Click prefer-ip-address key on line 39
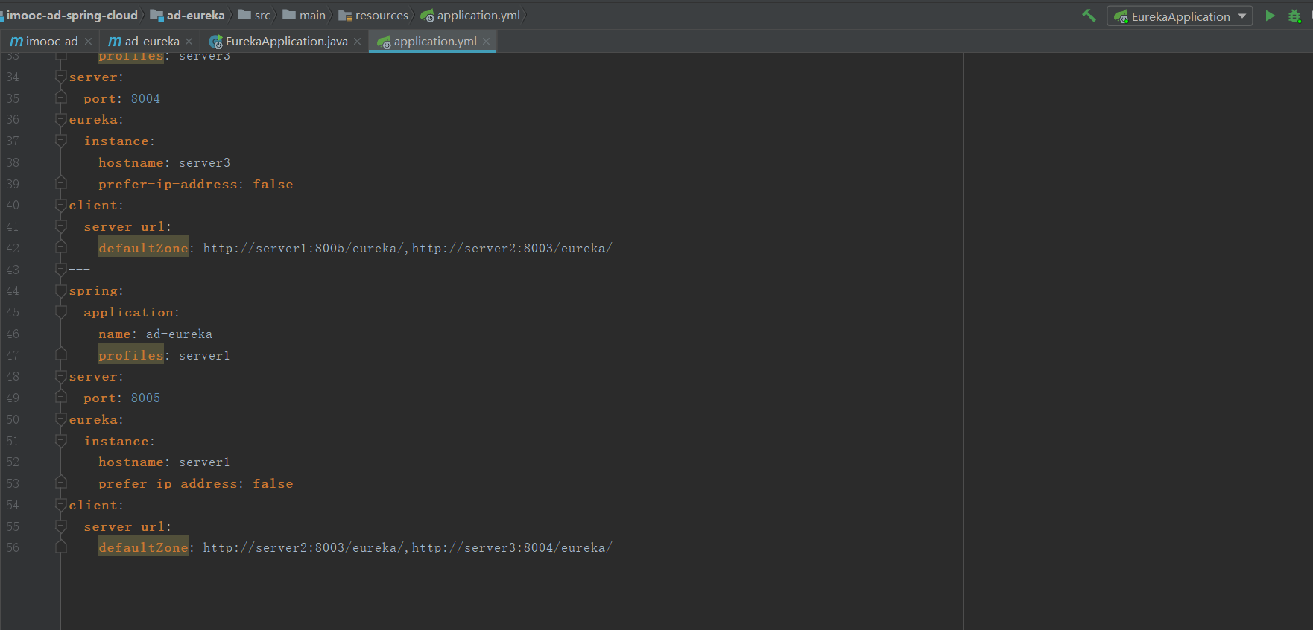The height and width of the screenshot is (630, 1313). (168, 185)
